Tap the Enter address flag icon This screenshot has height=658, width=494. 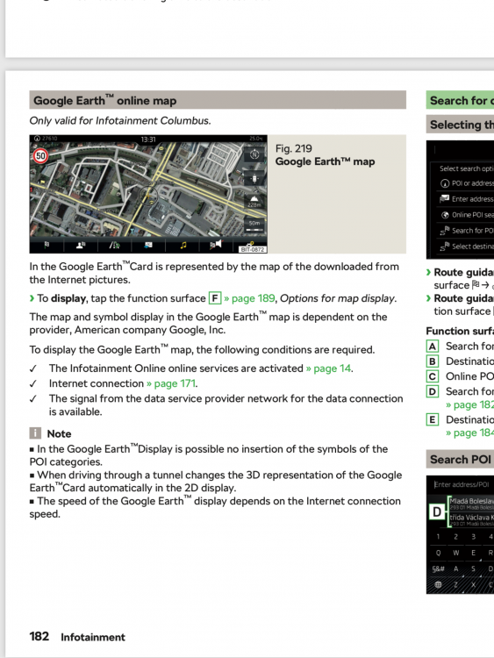[x=445, y=199]
